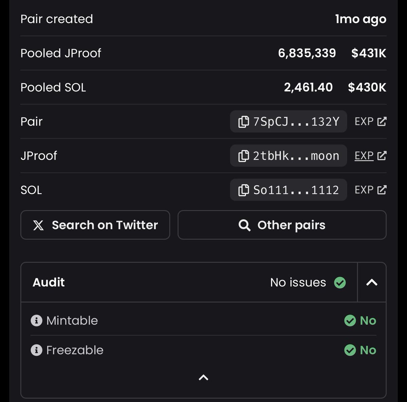This screenshot has height=402, width=407.
Task: Click the EXP link for JProof
Action: point(364,156)
